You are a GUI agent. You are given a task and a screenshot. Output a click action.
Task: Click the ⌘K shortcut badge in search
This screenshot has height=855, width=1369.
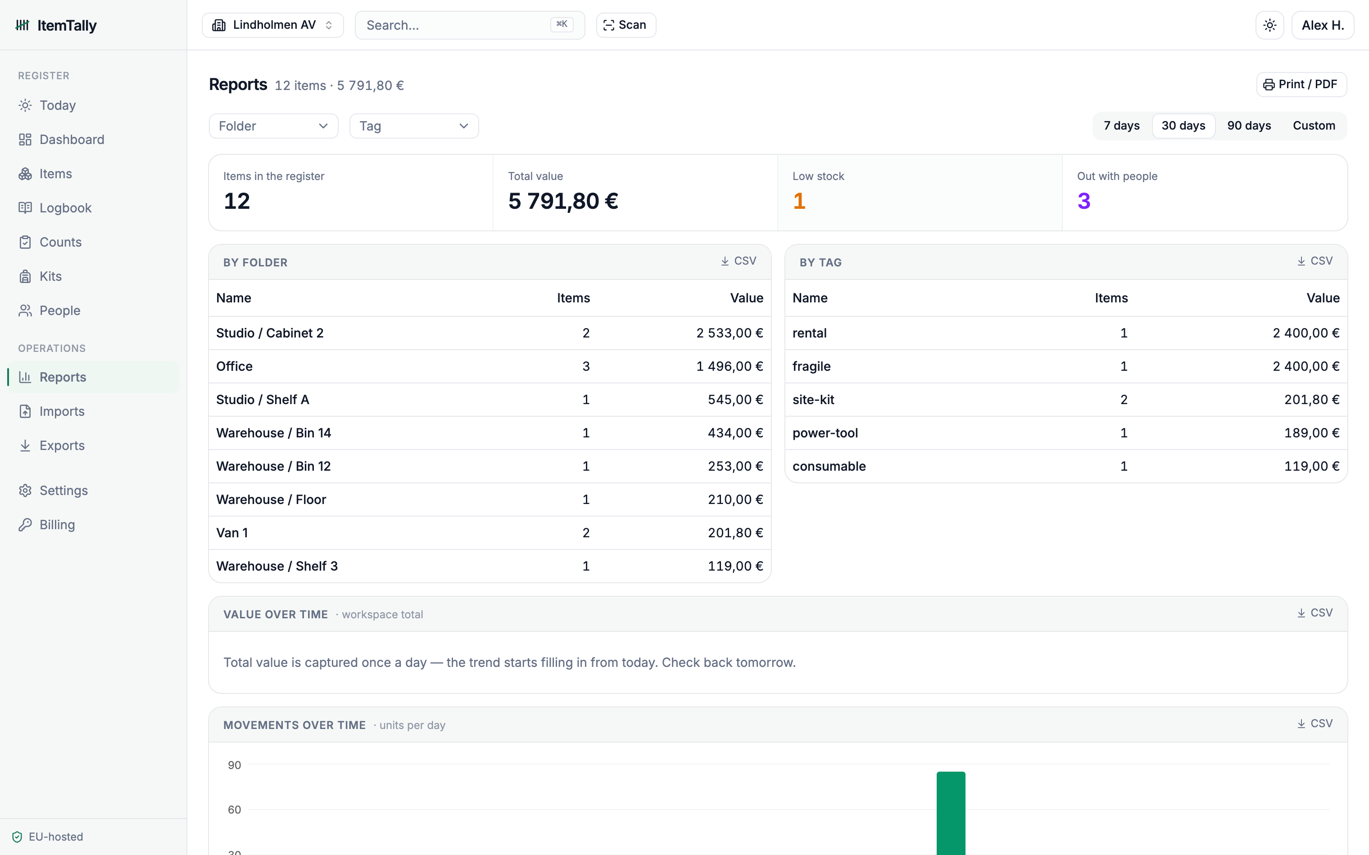562,24
